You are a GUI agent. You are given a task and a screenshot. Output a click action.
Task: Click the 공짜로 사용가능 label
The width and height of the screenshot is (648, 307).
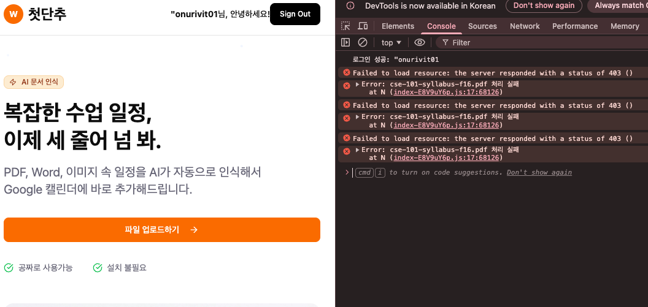(45, 268)
